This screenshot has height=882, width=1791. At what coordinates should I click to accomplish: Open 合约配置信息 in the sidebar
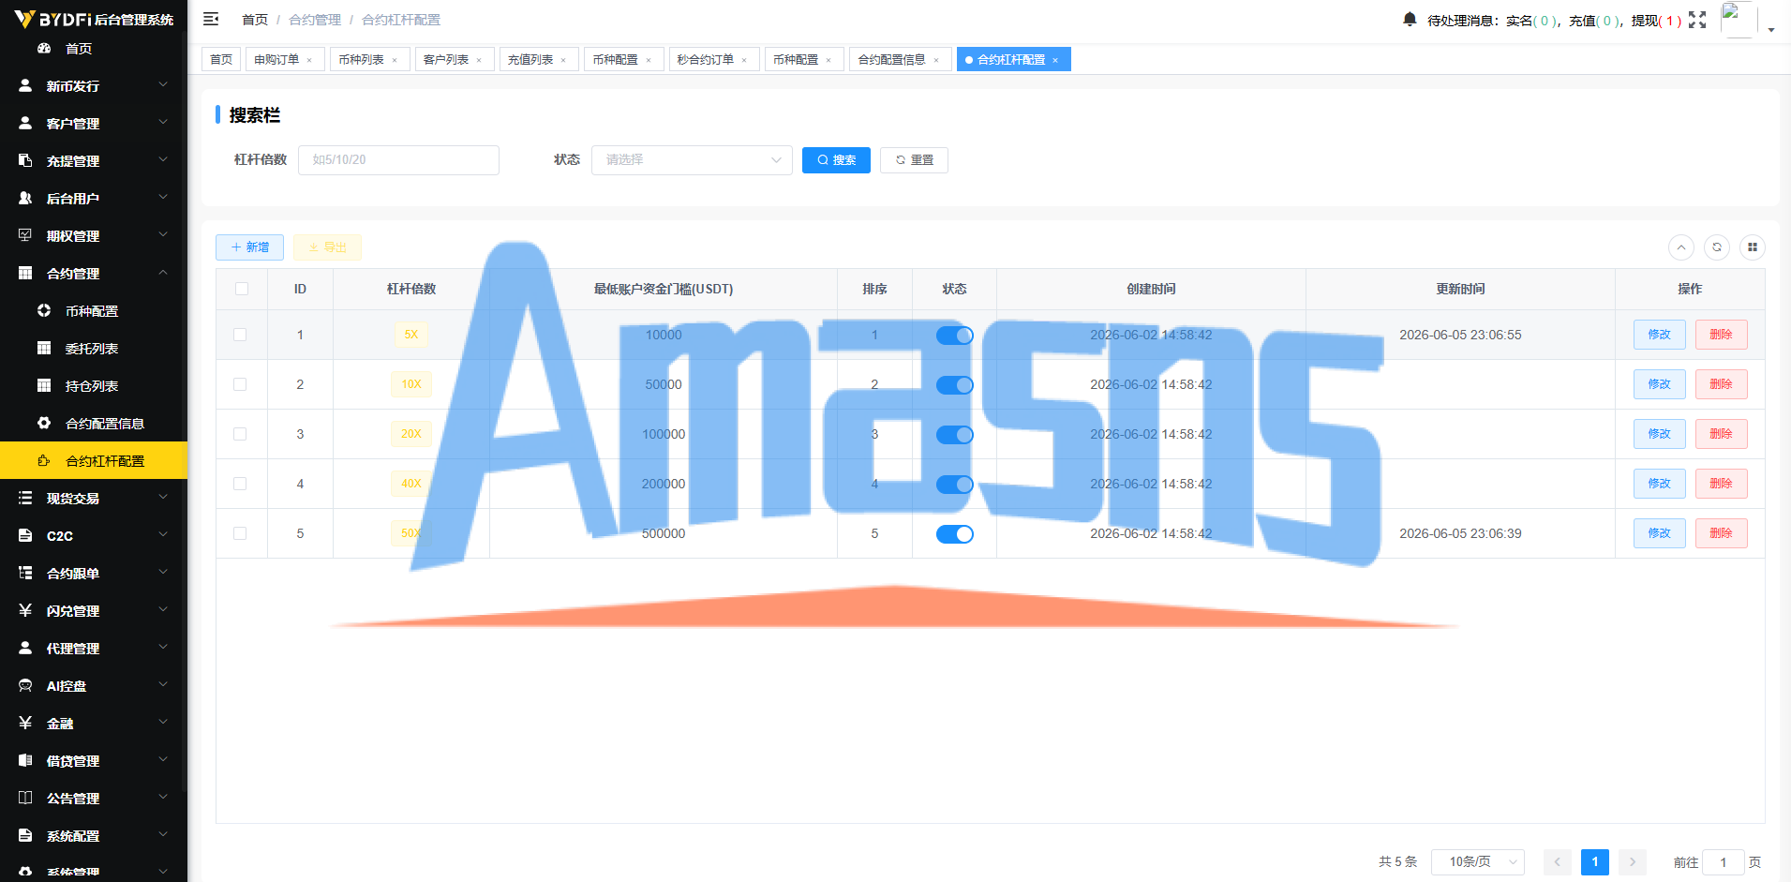(x=94, y=424)
